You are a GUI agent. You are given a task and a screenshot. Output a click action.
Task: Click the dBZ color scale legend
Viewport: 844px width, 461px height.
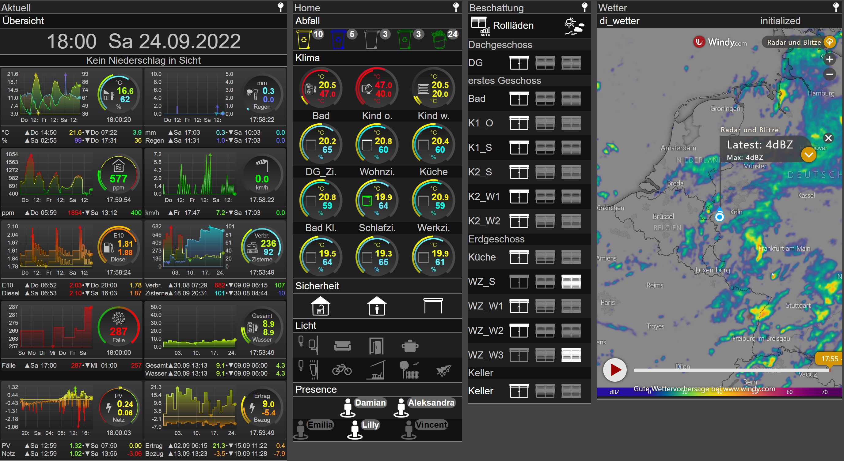tap(719, 391)
